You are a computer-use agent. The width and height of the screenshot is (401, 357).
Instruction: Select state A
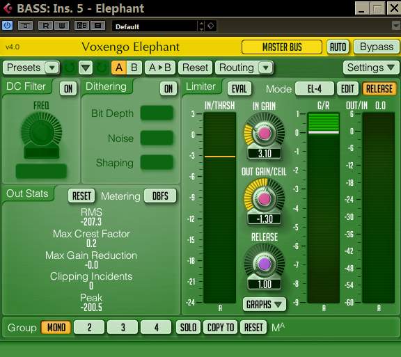tap(119, 68)
